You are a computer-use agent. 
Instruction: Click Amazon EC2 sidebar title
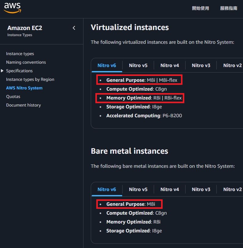click(x=25, y=28)
